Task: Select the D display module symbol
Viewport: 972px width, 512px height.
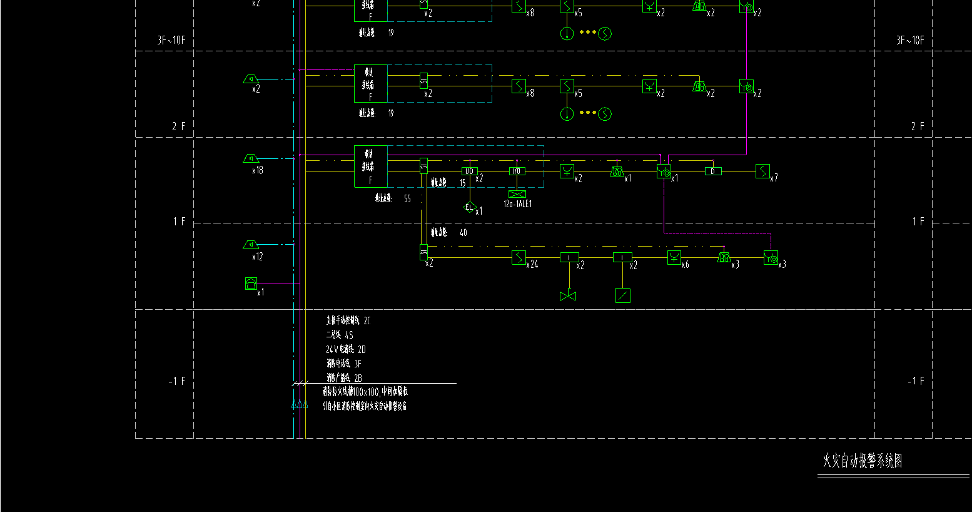Action: tap(713, 171)
